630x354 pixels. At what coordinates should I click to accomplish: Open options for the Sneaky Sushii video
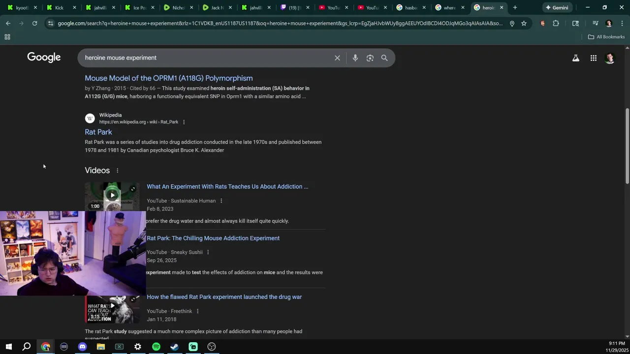click(x=208, y=252)
